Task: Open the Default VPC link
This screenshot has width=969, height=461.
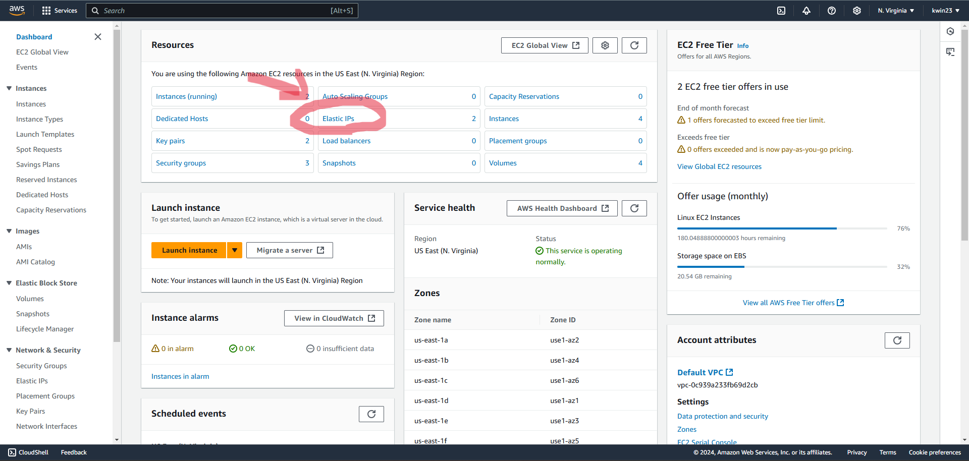Action: [x=705, y=372]
